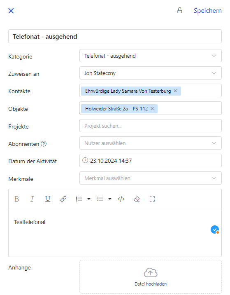Viewport: 230px width, 295px height.
Task: Open the Merkmale selection dropdown
Action: point(151,178)
